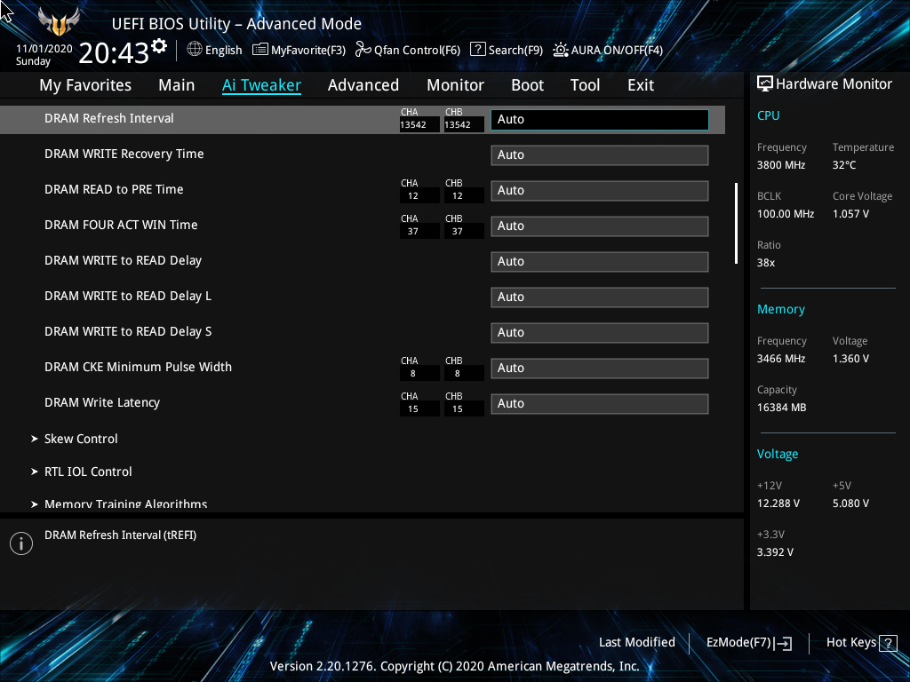Open DRAM FOUR ACT WIN Time field

click(x=600, y=226)
